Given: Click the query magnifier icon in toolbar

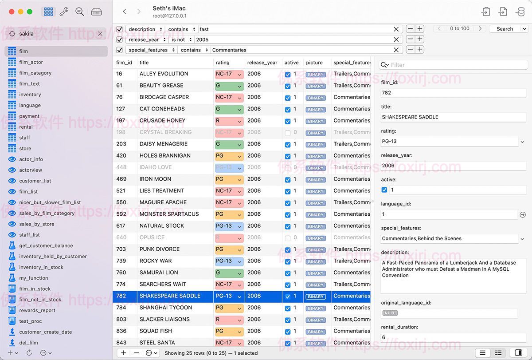Looking at the screenshot, I should (80, 12).
